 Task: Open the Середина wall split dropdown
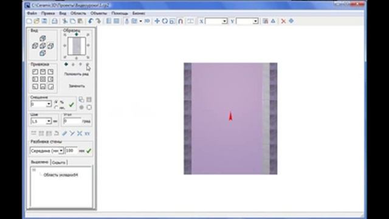point(61,151)
